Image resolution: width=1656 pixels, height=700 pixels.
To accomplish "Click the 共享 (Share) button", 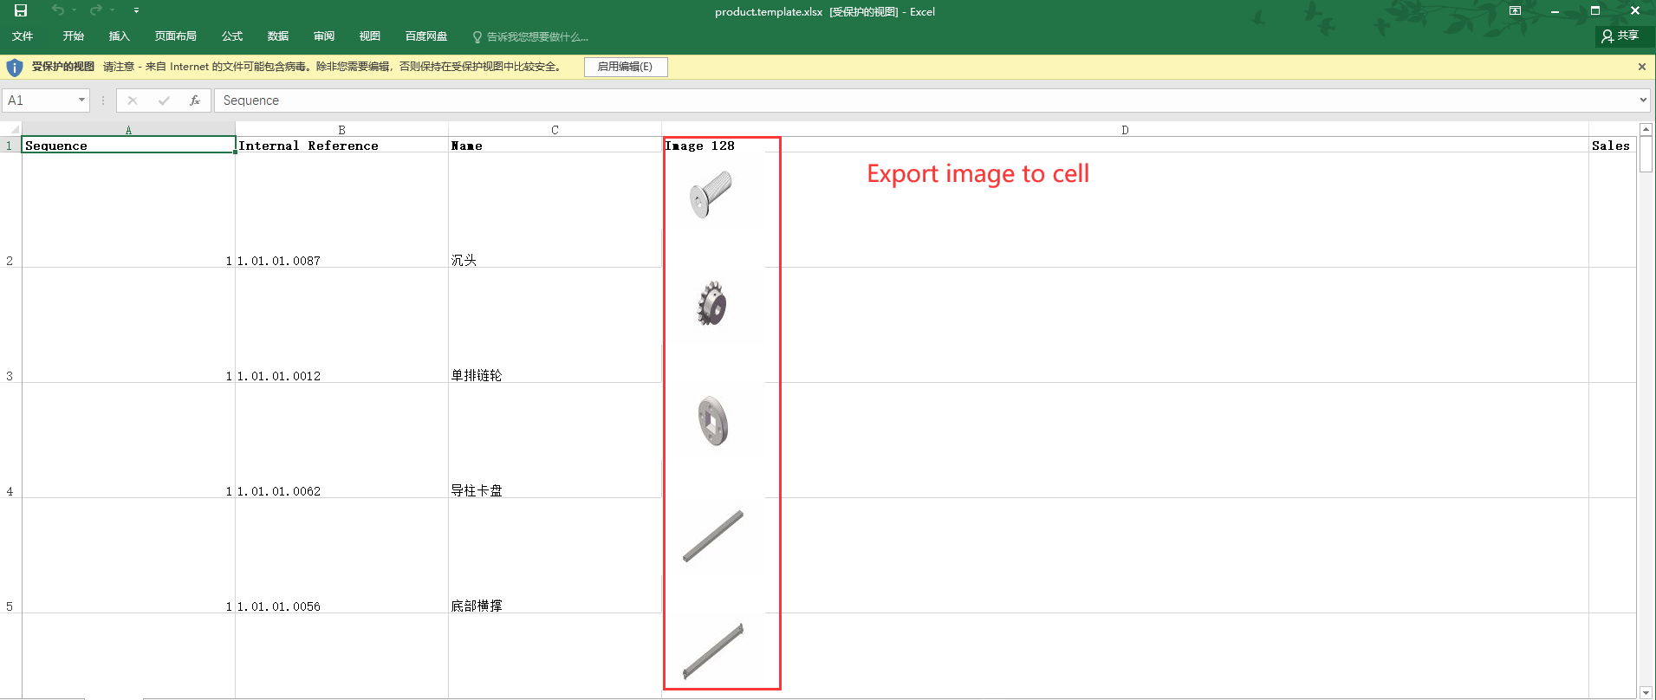I will click(x=1620, y=36).
